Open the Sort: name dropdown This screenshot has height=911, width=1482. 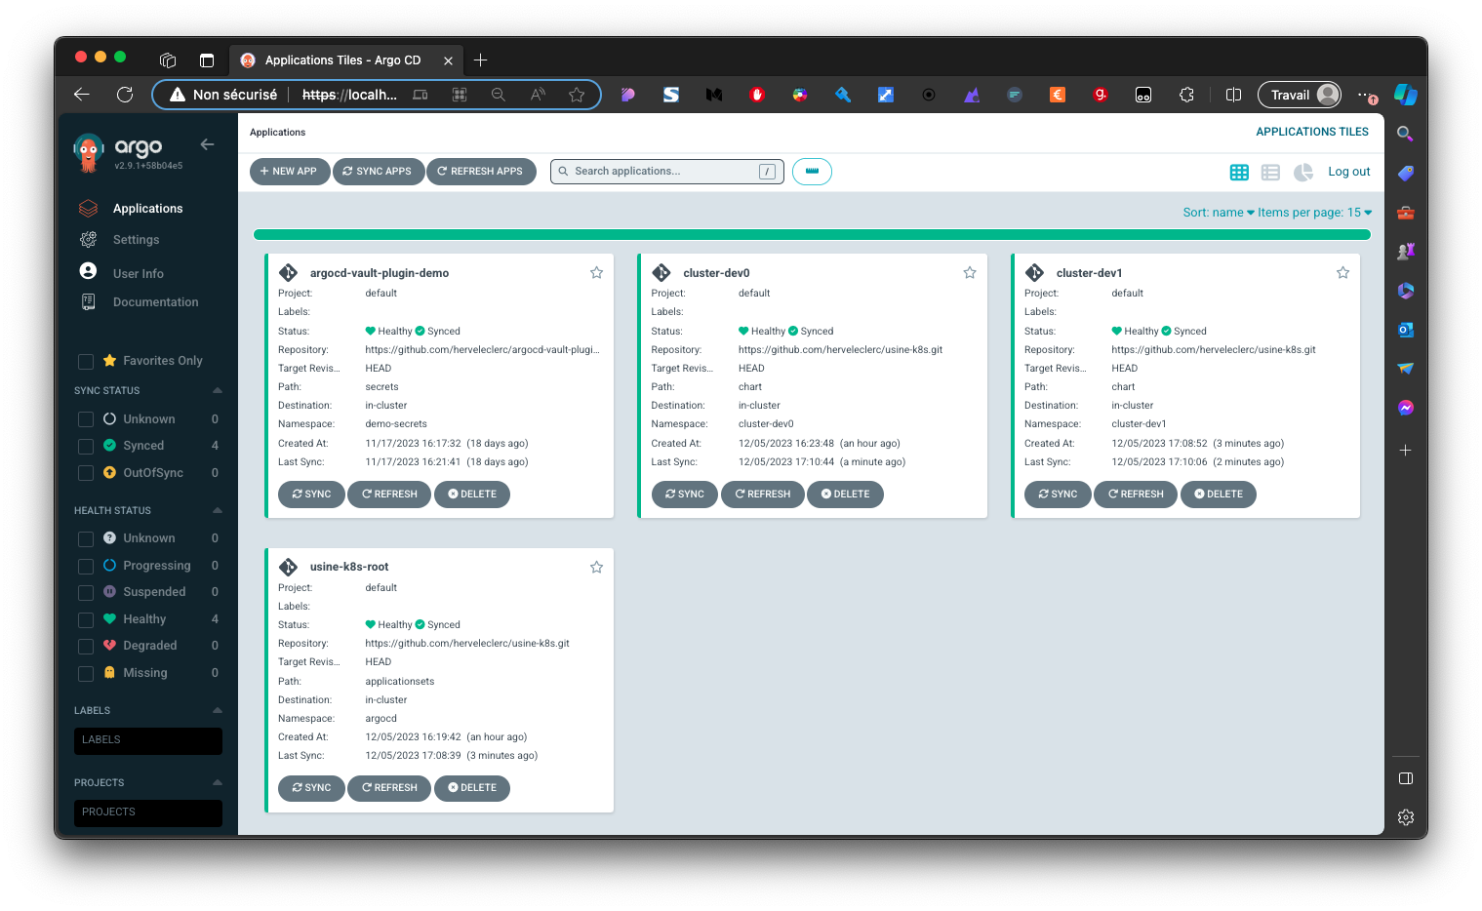point(1218,213)
